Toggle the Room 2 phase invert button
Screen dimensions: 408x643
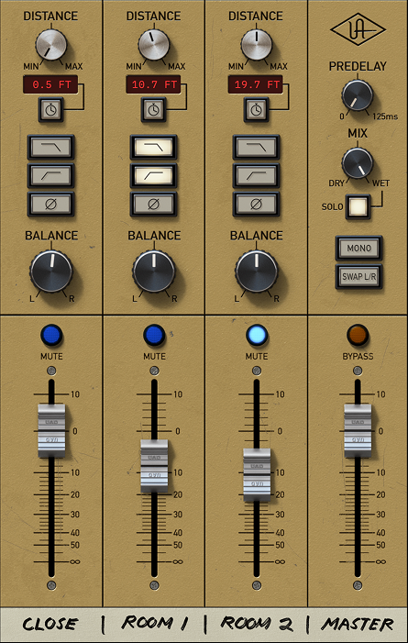[x=256, y=204]
